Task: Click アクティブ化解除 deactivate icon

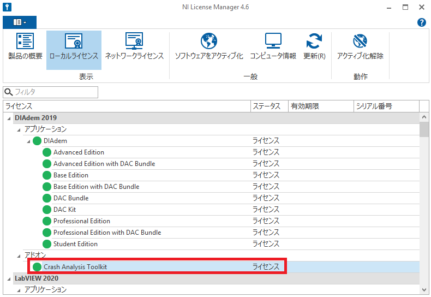Action: point(360,41)
